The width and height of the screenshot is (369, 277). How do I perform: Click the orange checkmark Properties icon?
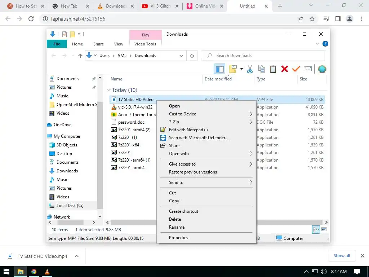coord(296,69)
